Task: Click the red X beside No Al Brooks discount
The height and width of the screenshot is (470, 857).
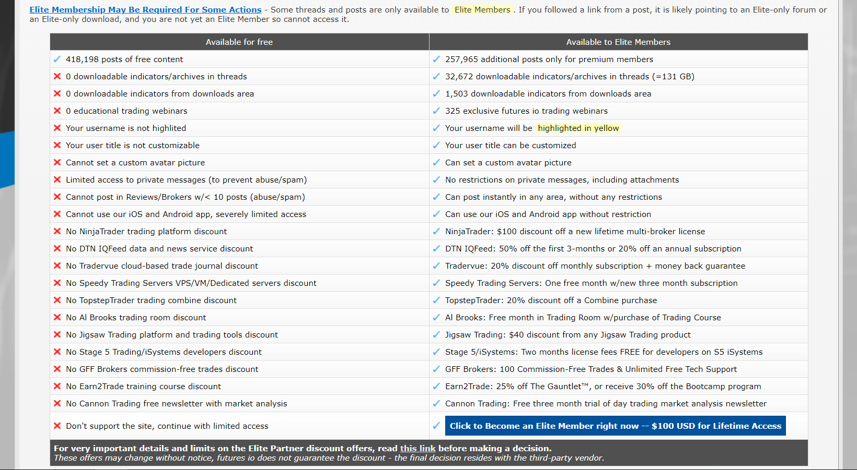Action: point(57,317)
